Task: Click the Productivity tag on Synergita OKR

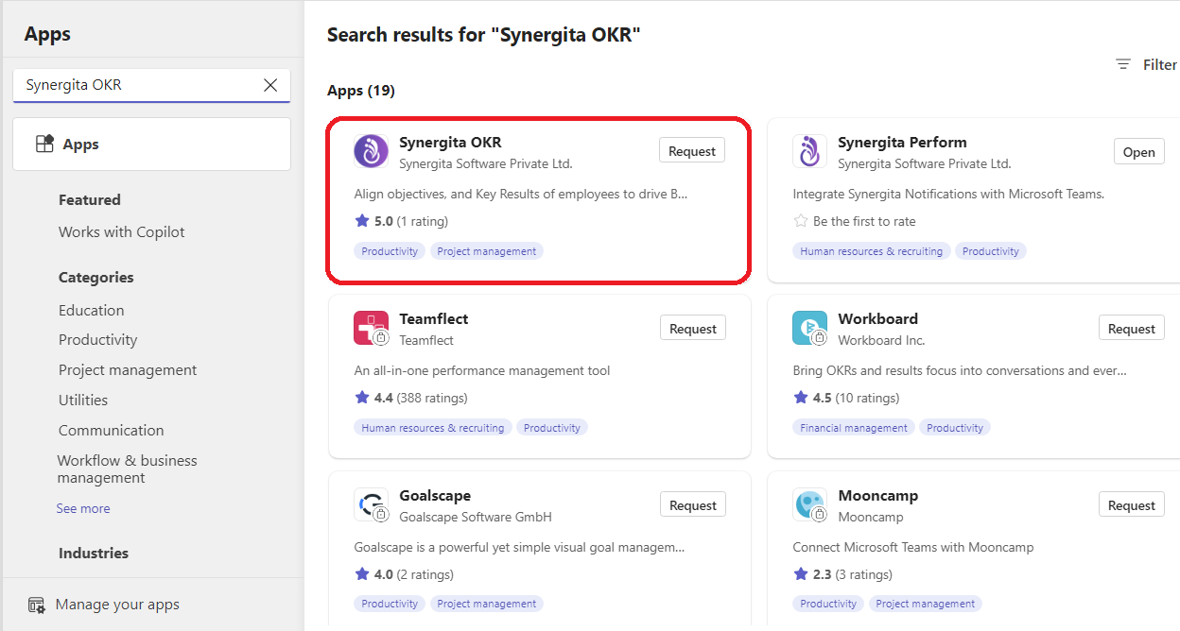Action: pos(390,251)
